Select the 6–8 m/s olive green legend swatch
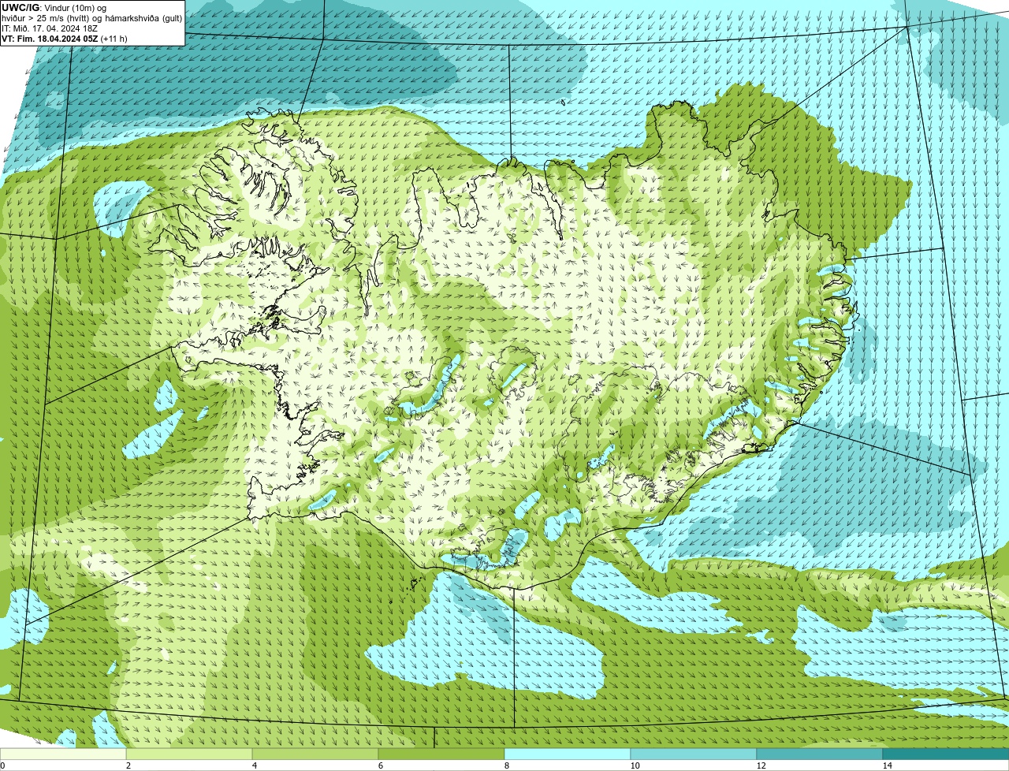This screenshot has width=1009, height=771. click(441, 754)
